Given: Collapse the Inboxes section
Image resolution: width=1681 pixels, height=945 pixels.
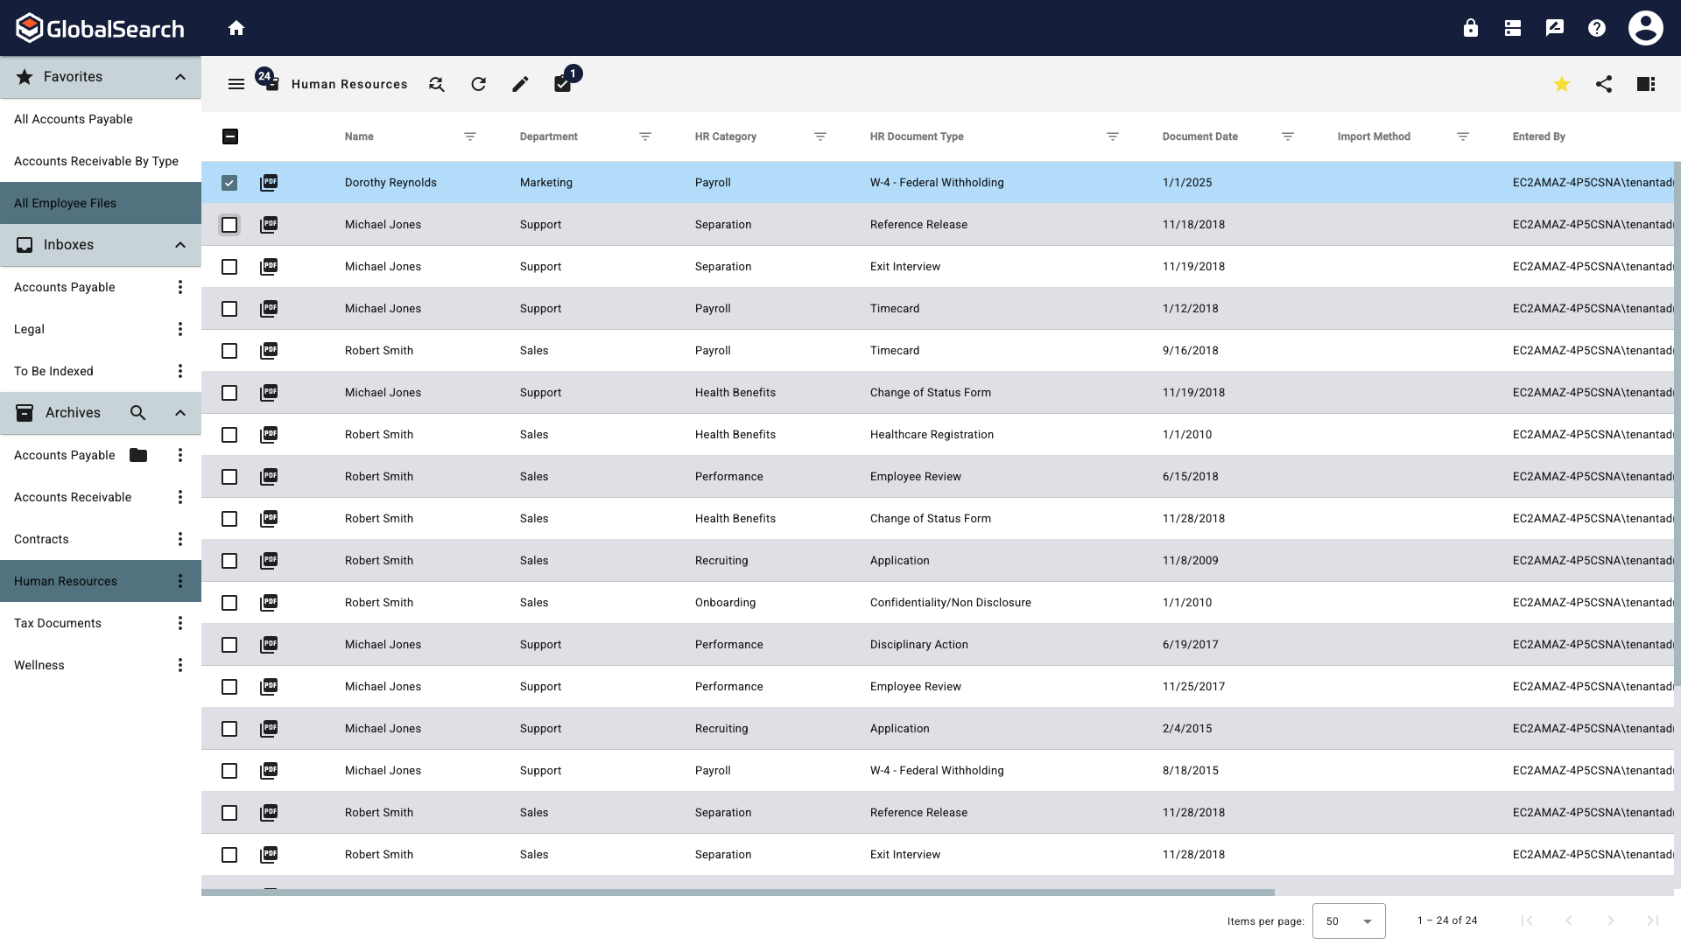Looking at the screenshot, I should (x=180, y=245).
